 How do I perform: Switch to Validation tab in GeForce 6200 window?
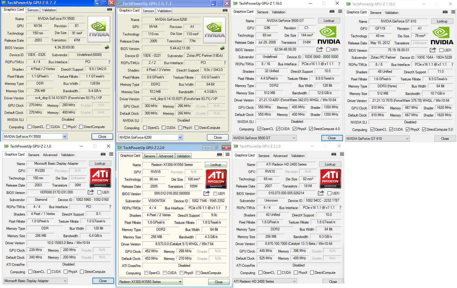(x=164, y=11)
